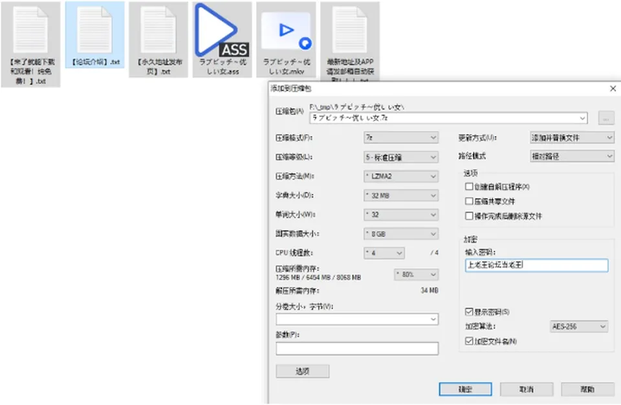Click the 取消 (Cancel) button
Screen dimensions: 621x405
click(527, 389)
